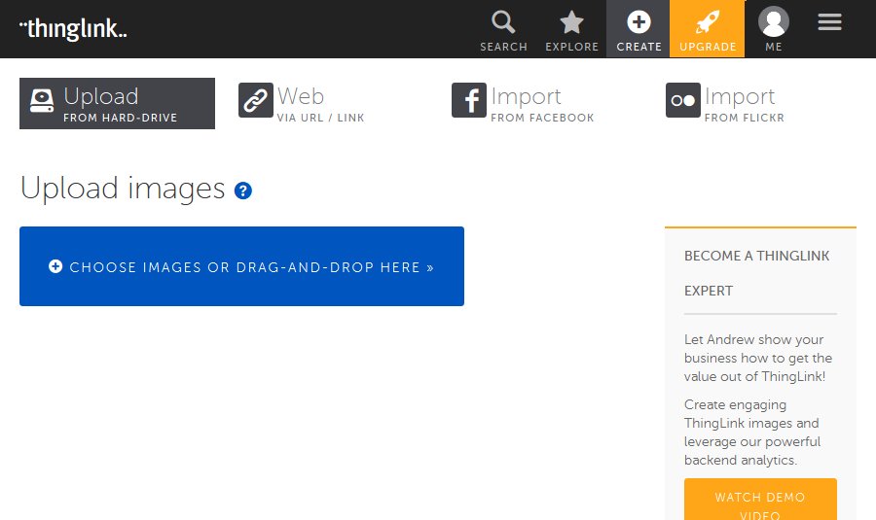Screen dimensions: 876x520
Task: Click the chain link Web icon
Action: tap(256, 100)
